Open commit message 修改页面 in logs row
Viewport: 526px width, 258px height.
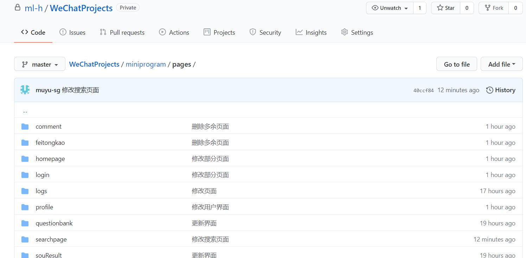pos(204,191)
